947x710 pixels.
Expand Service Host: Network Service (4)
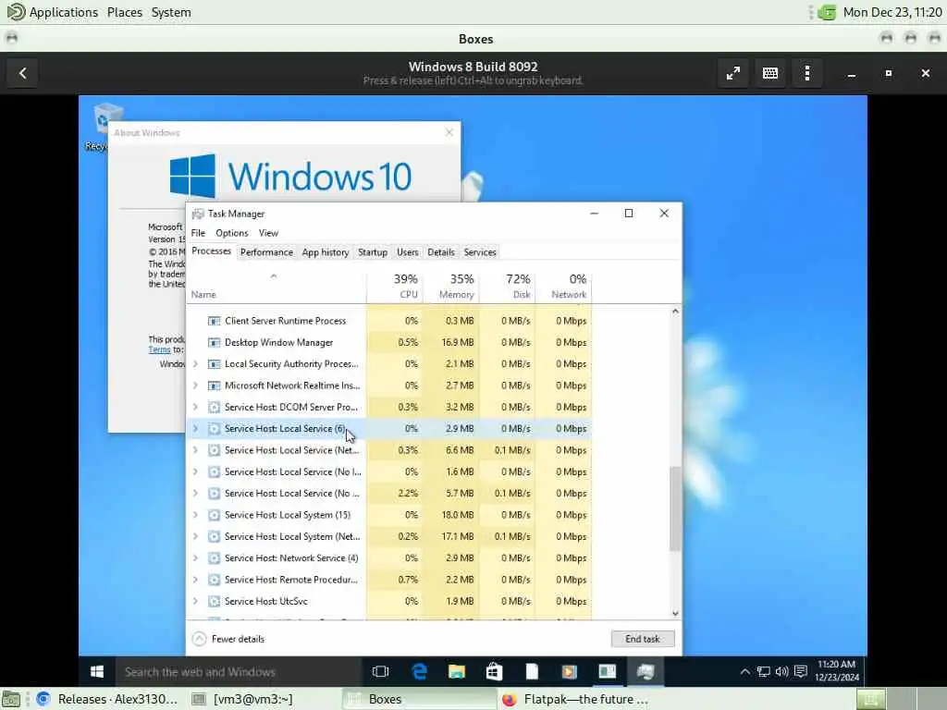196,557
